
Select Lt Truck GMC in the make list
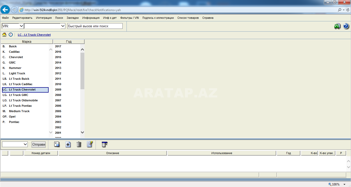(19, 95)
